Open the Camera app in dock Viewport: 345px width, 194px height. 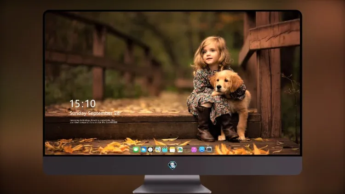[x=209, y=149]
